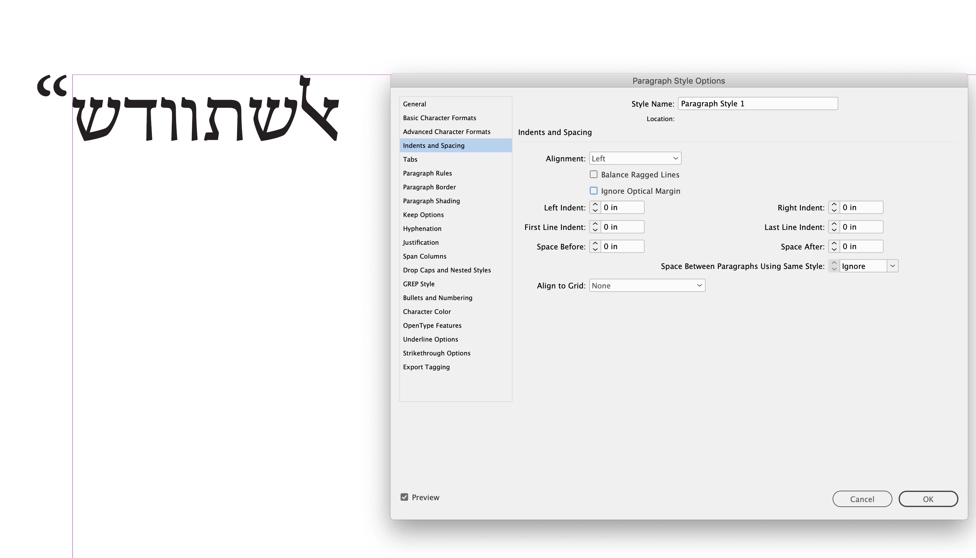976x558 pixels.
Task: Click Right Indent stepper arrows
Action: coord(834,207)
